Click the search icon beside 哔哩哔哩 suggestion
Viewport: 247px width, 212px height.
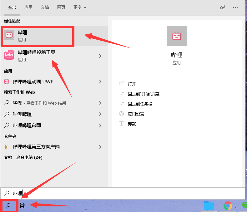(7, 114)
